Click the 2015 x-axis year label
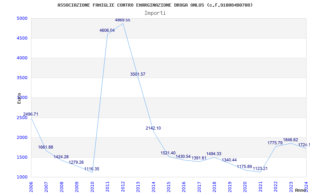Screen dimensions: 310x194 pos(169,187)
